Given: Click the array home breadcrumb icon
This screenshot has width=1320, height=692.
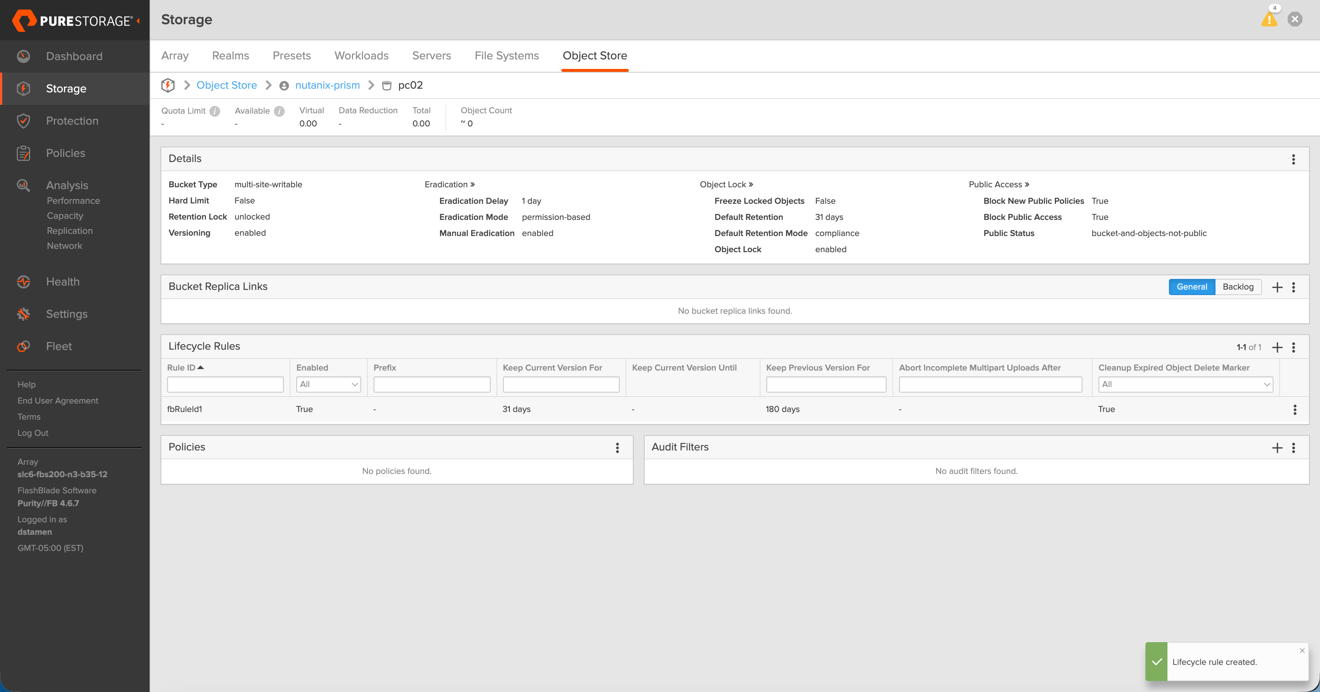Looking at the screenshot, I should point(168,85).
